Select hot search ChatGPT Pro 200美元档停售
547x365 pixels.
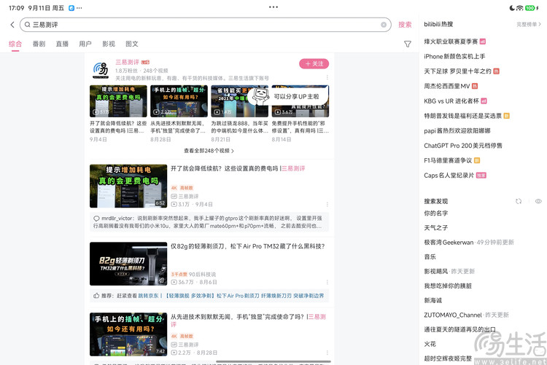point(463,146)
